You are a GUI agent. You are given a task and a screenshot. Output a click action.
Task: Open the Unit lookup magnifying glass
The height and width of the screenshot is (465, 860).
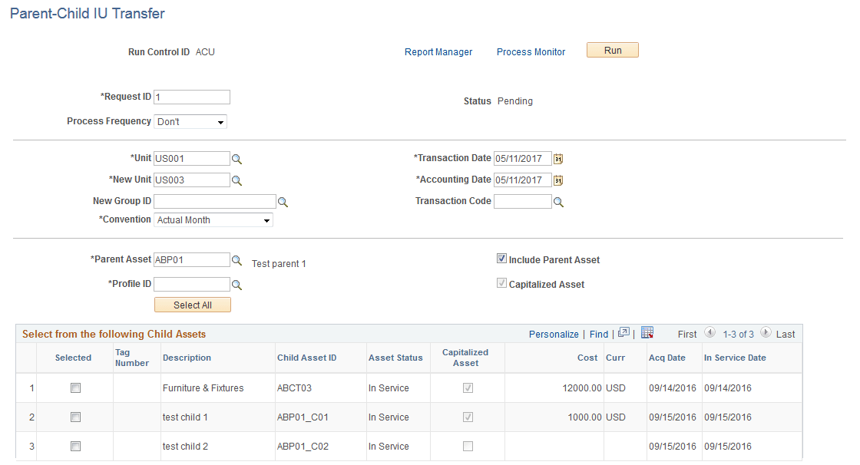[x=236, y=158]
